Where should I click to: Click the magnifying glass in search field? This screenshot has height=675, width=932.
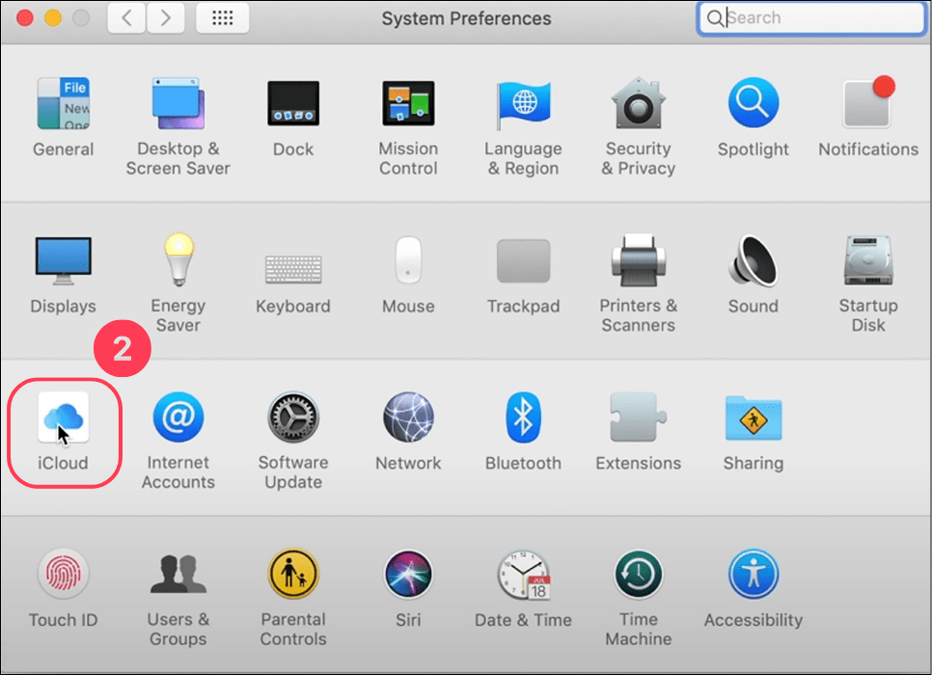pos(715,18)
